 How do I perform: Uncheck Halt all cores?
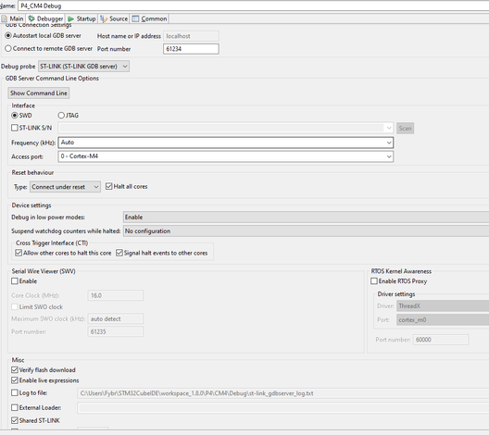pos(109,186)
